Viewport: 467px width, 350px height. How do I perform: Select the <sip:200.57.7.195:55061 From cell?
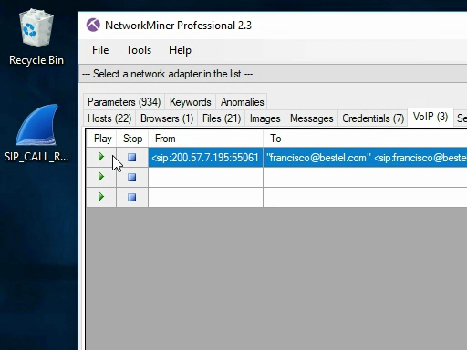click(205, 158)
